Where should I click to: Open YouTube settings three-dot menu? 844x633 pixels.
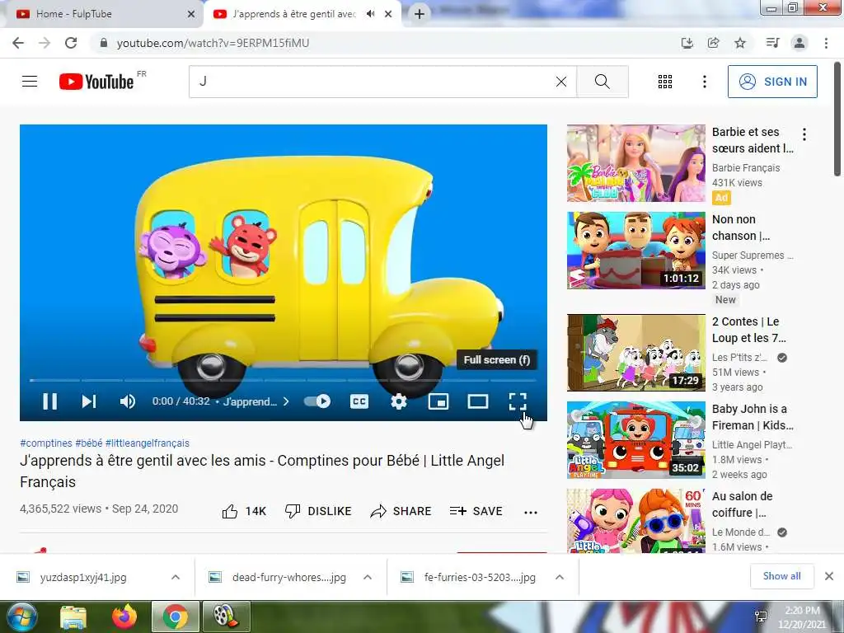pos(705,82)
